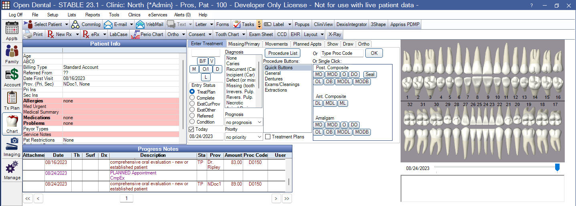Screen dimensions: 576x206
Task: Click the Print toolbar icon
Action: 28,34
